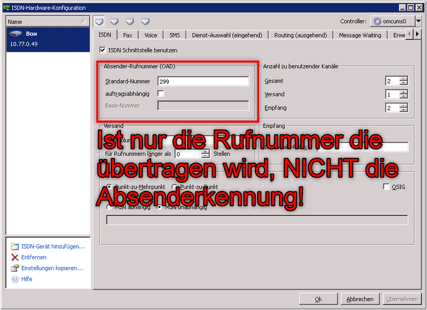Click the Controller gear icon beside omcums0
Screen dimensions: 427x310
tap(377, 21)
